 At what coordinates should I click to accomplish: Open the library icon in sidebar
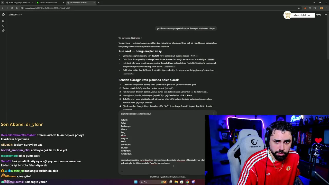(3, 30)
